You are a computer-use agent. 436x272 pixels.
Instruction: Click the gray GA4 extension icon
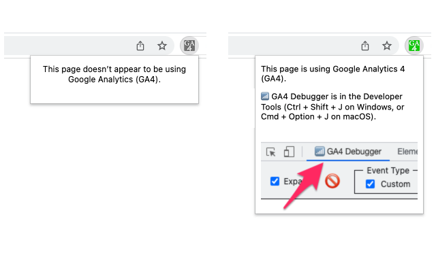point(189,46)
